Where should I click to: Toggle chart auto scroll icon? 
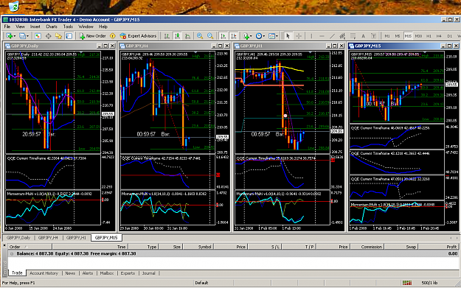(x=223, y=36)
